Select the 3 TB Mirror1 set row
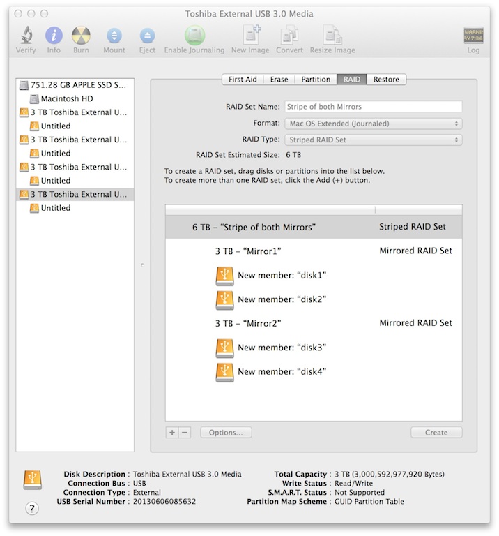The image size is (499, 536). pyautogui.click(x=314, y=251)
